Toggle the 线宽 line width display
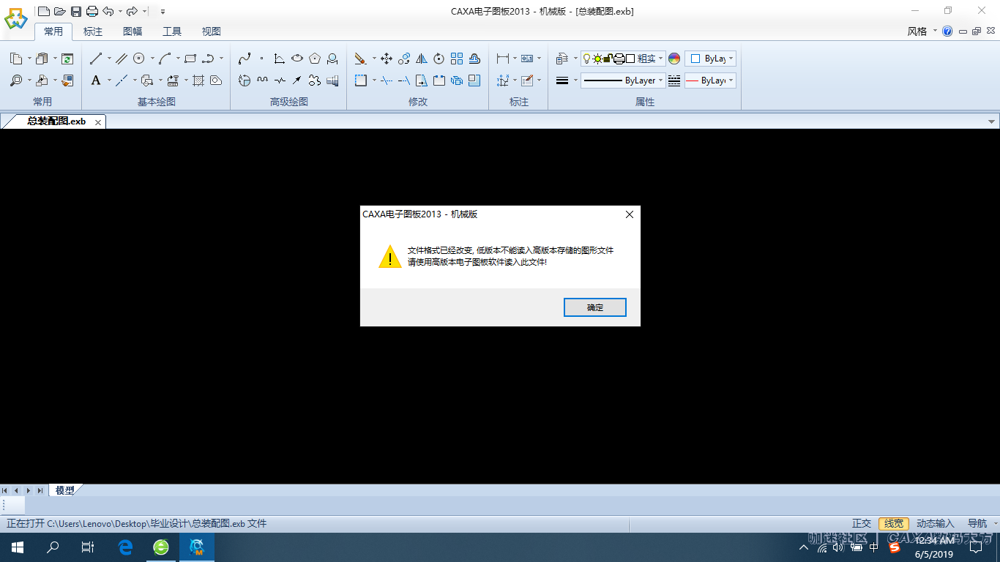Image resolution: width=1000 pixels, height=562 pixels. (x=894, y=524)
